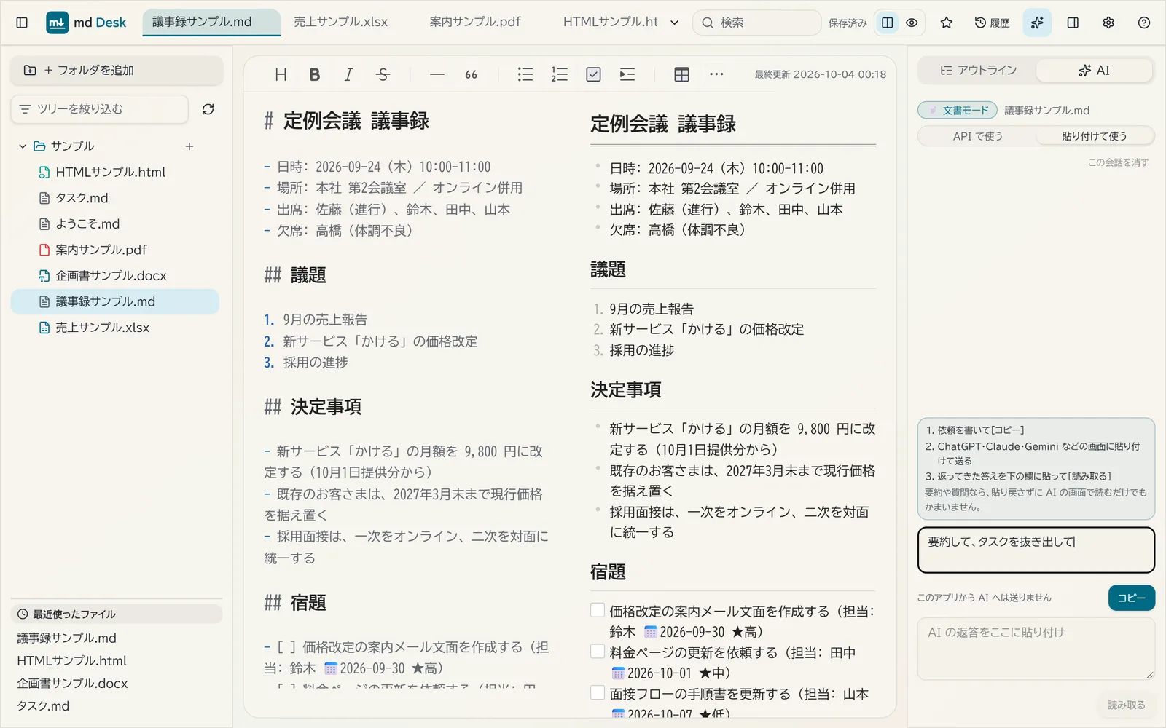Screen dimensions: 1166x728
Task: Switch to 案内サンプル.pdf tab
Action: (x=475, y=23)
